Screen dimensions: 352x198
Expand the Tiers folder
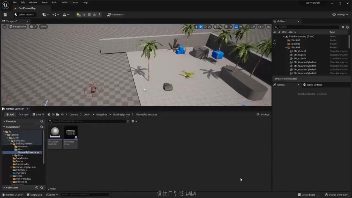click(x=13, y=155)
